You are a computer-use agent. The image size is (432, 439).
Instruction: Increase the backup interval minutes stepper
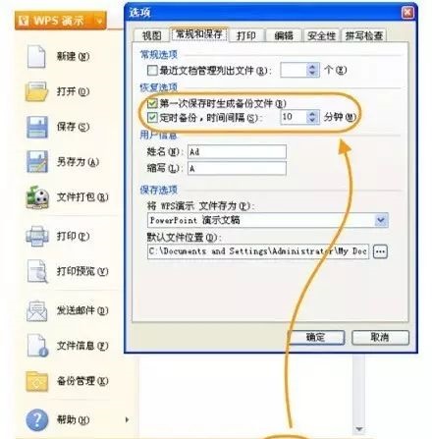312,114
